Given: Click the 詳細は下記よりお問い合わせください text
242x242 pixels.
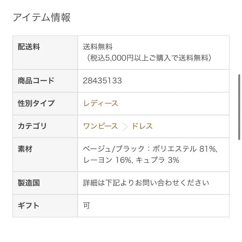Looking at the screenshot, I should [x=146, y=183].
